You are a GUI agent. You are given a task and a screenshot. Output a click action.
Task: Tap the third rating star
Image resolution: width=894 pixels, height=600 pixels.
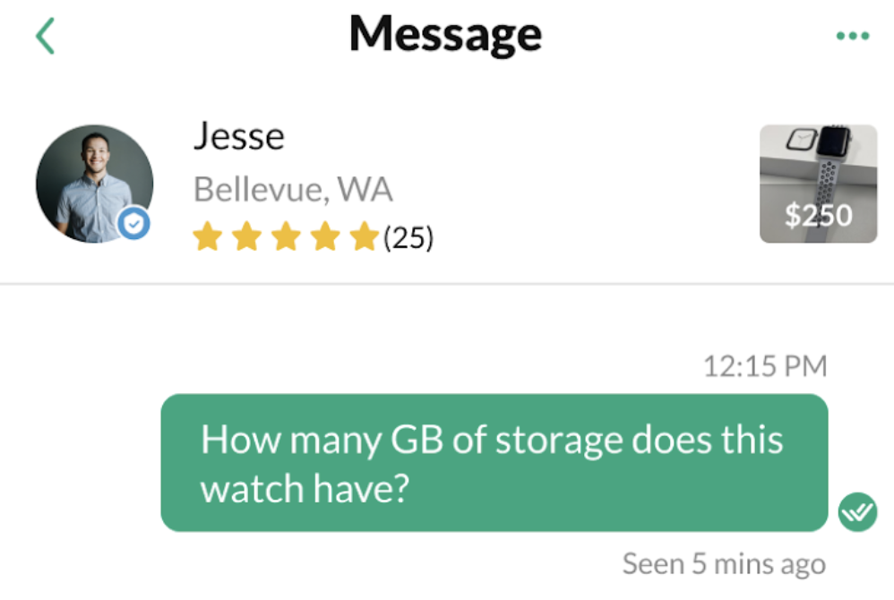pos(286,236)
